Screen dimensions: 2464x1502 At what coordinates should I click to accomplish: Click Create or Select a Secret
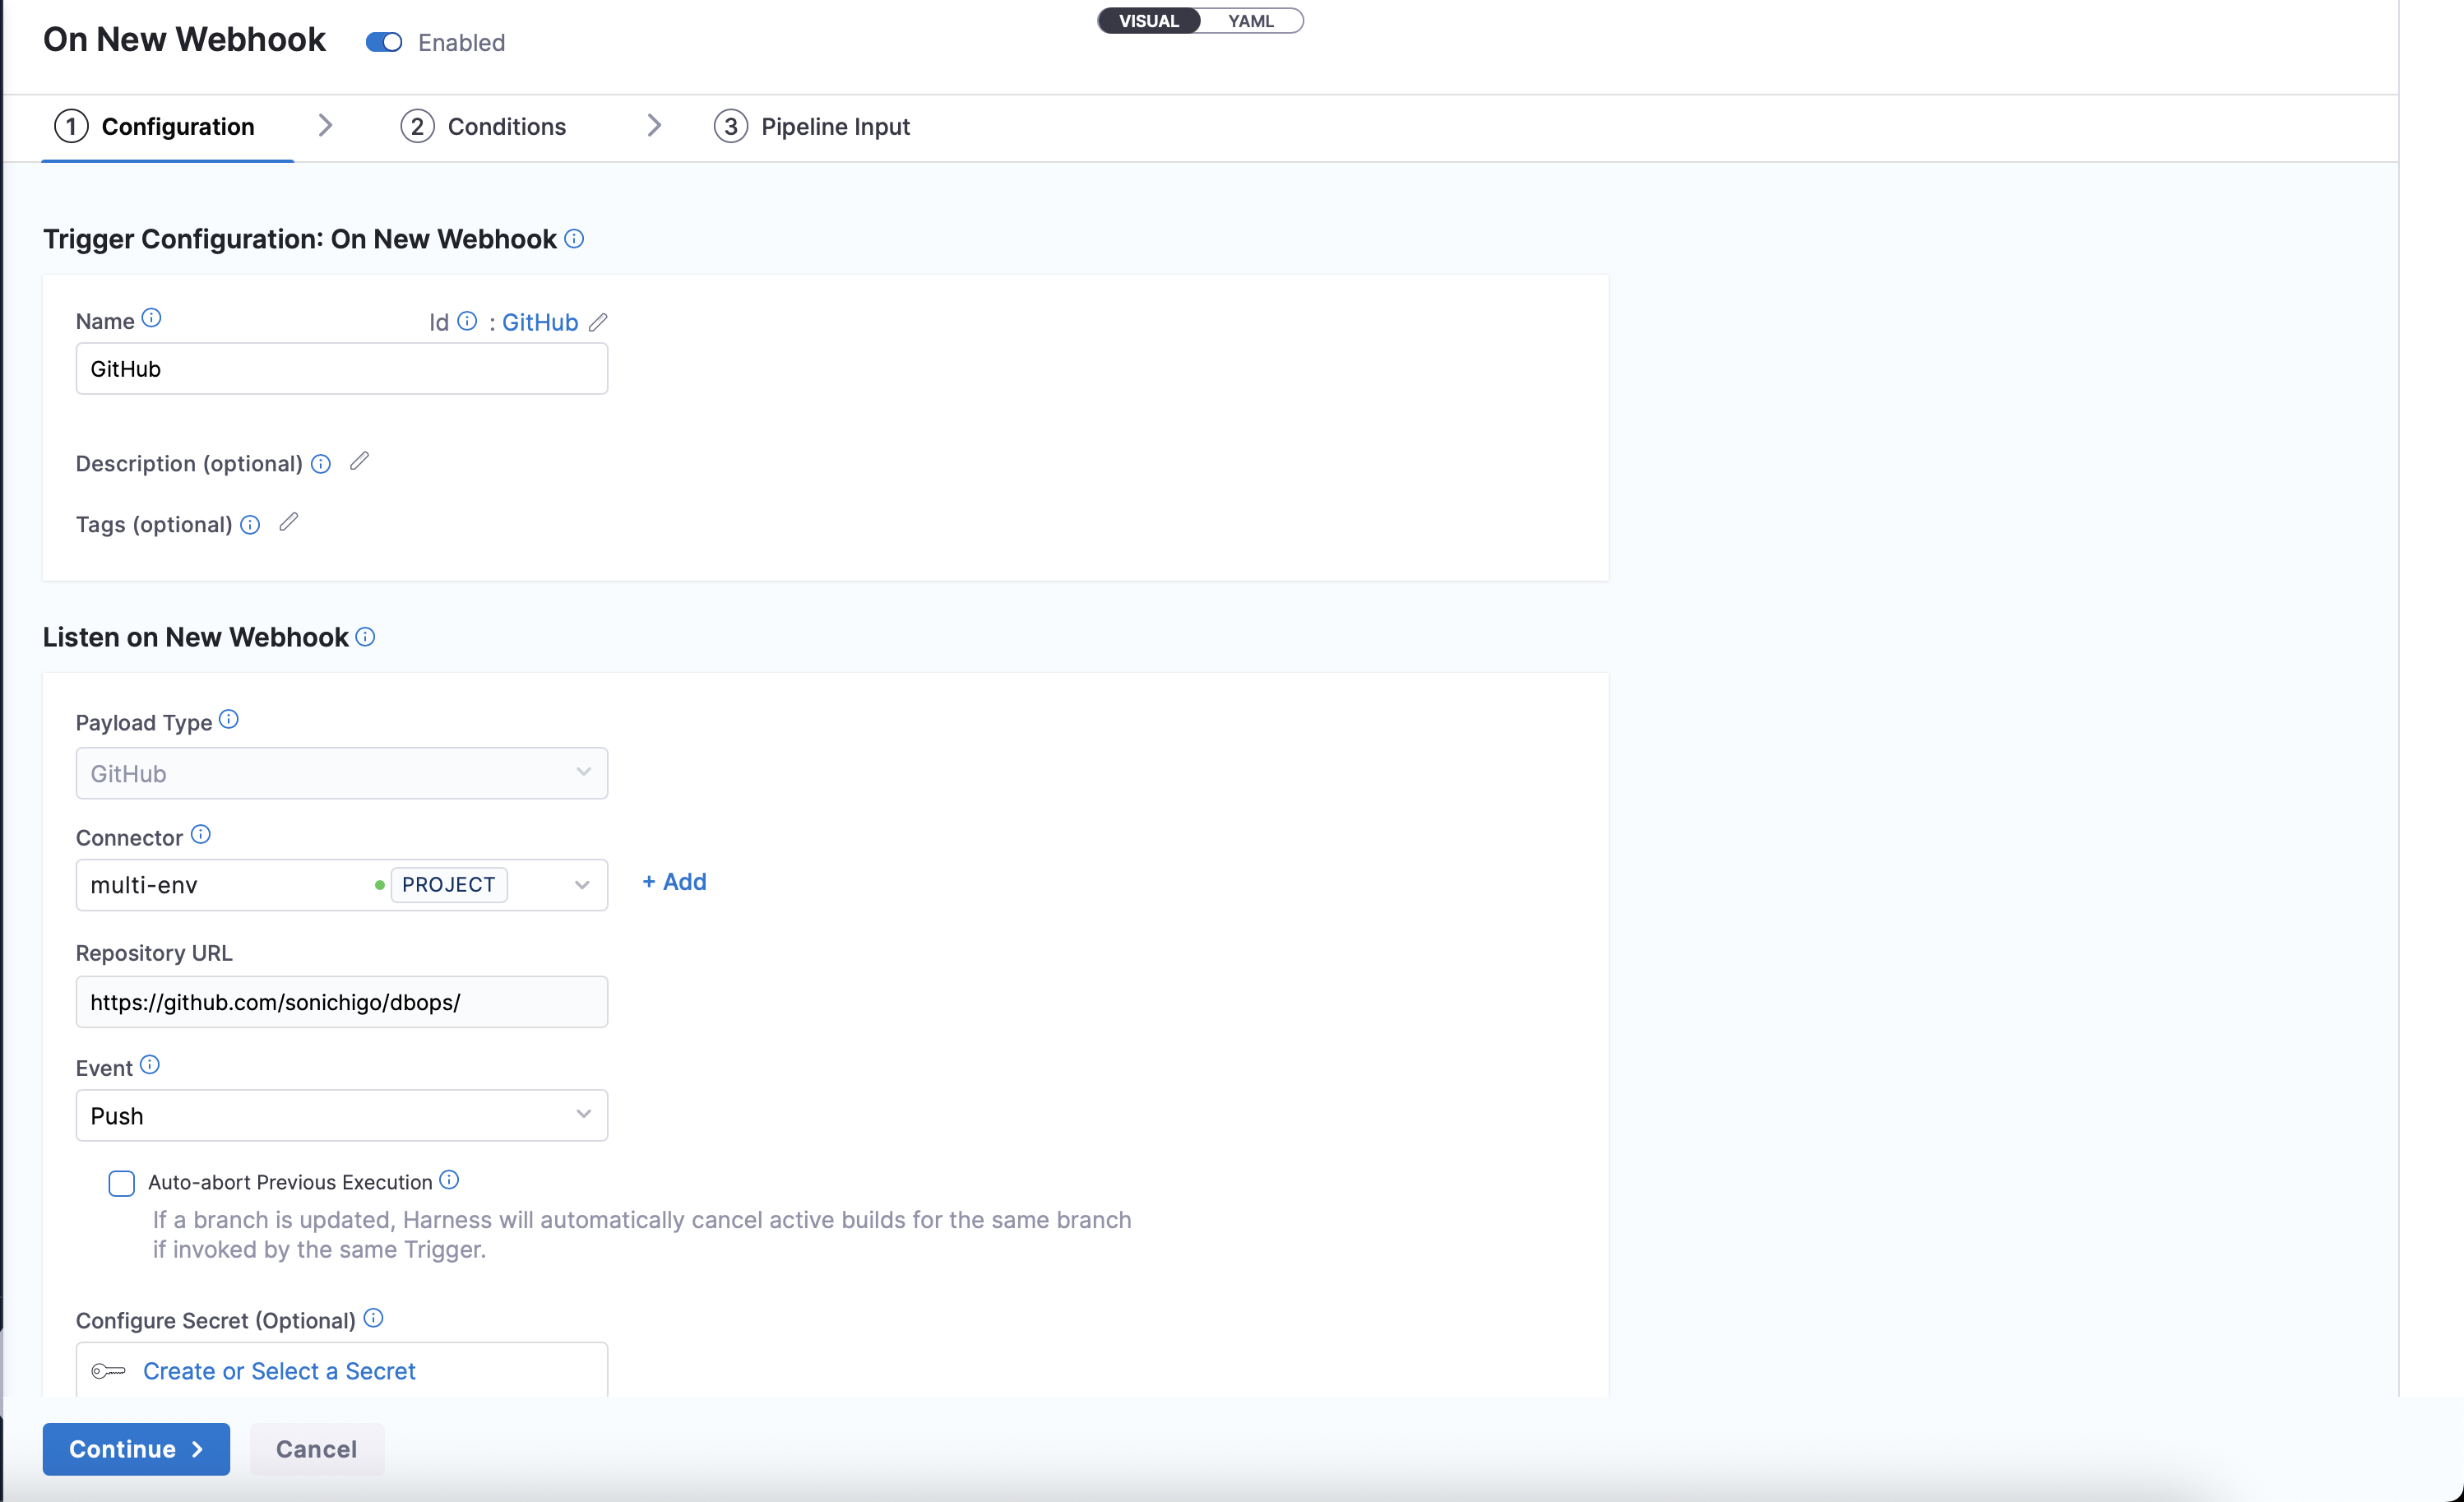pos(279,1371)
